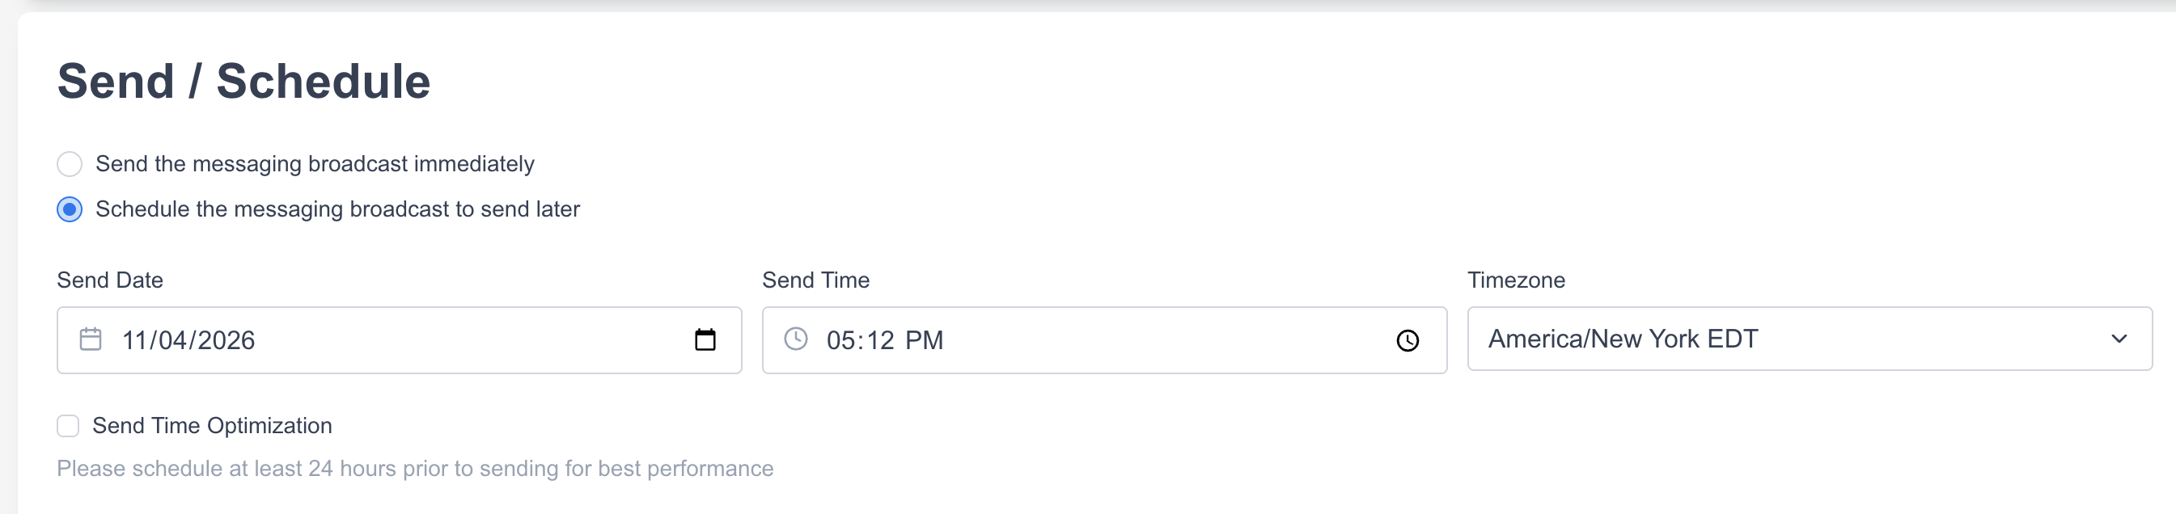Click the "Schedule the messaging broadcast to send later" label

pos(337,209)
